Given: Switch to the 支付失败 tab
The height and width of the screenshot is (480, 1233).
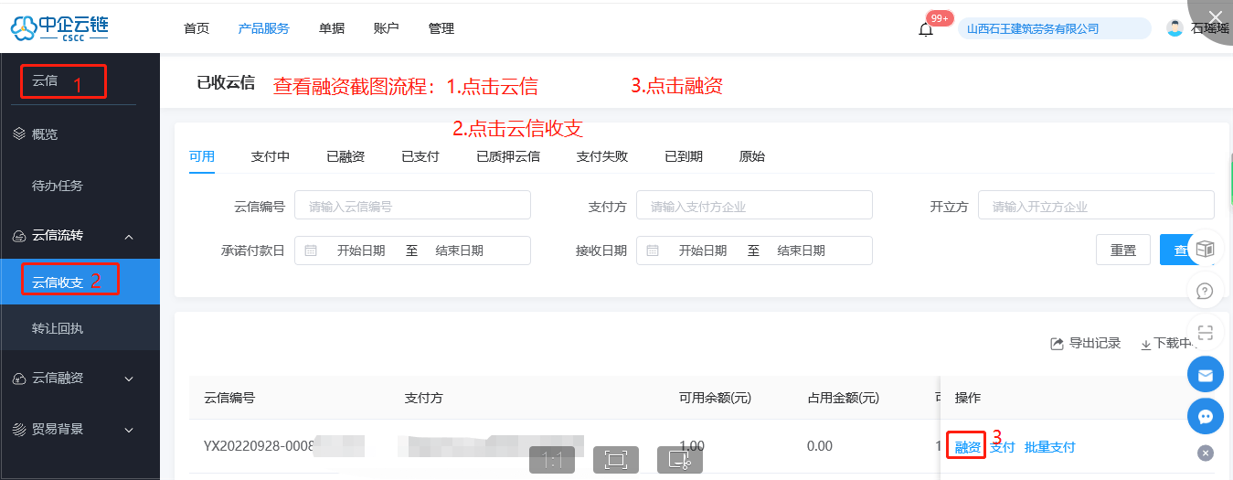Looking at the screenshot, I should (602, 156).
